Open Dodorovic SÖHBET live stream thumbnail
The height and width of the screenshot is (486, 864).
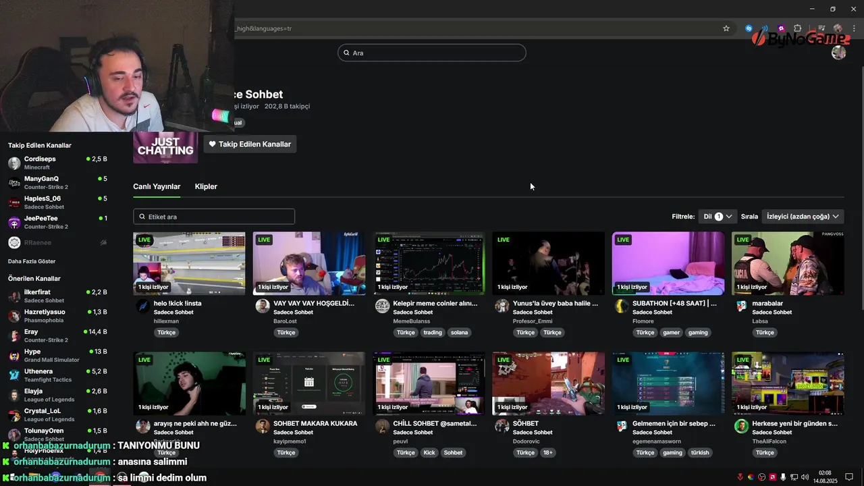548,383
